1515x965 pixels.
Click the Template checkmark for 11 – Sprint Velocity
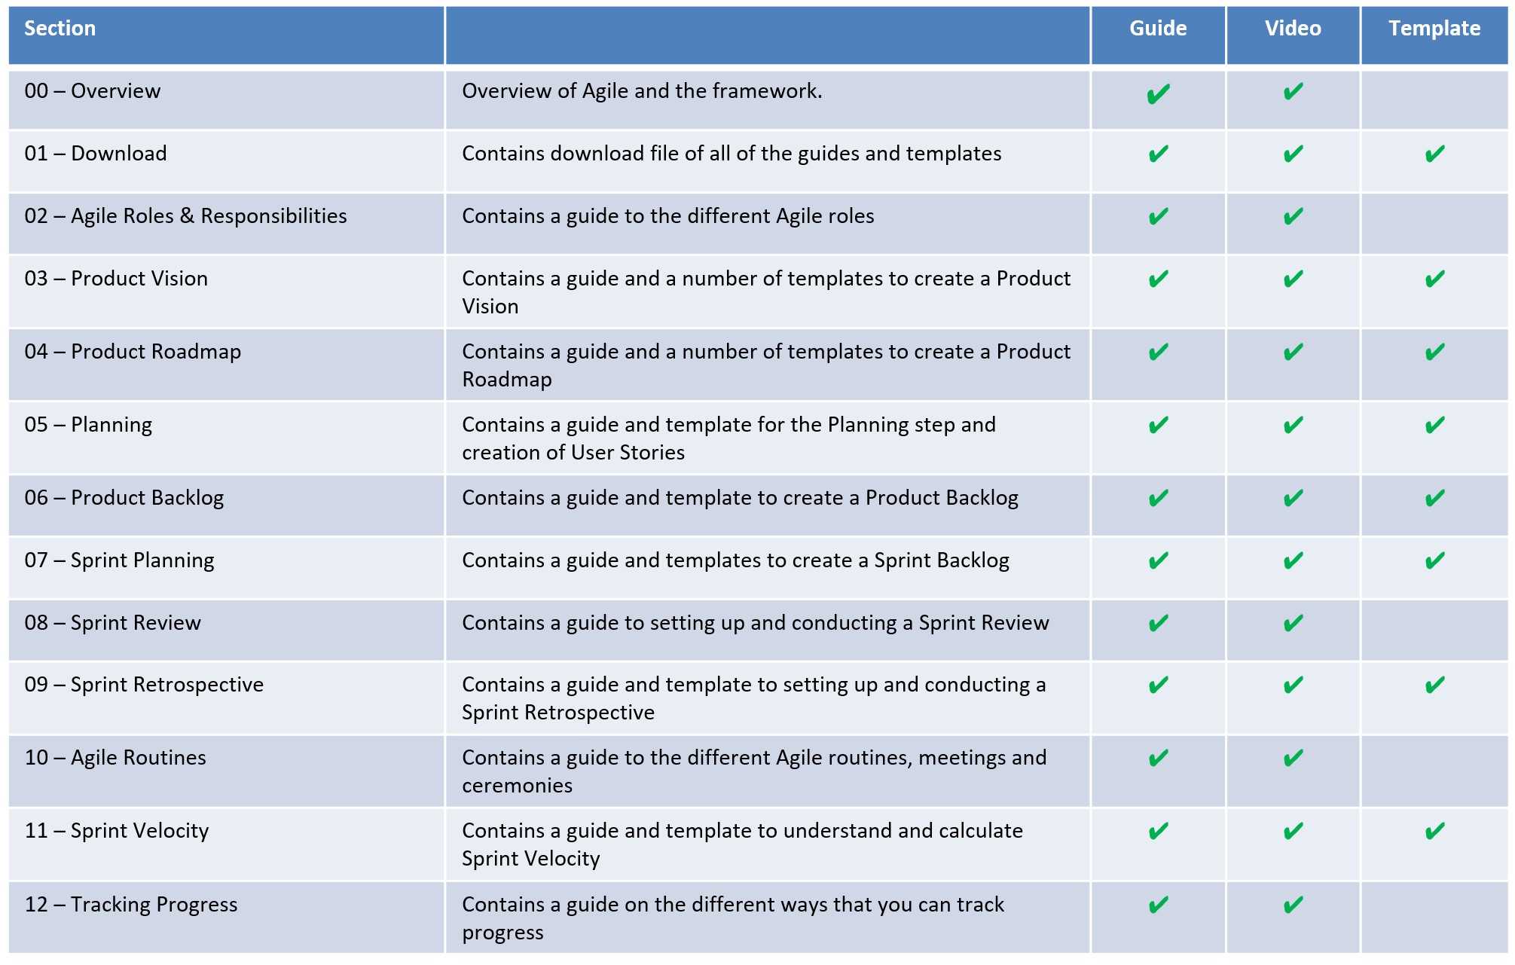tap(1434, 832)
